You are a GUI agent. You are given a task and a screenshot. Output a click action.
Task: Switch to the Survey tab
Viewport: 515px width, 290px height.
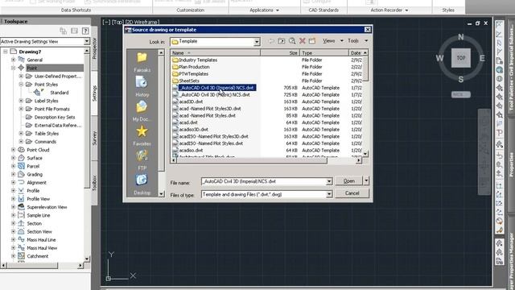pos(94,138)
